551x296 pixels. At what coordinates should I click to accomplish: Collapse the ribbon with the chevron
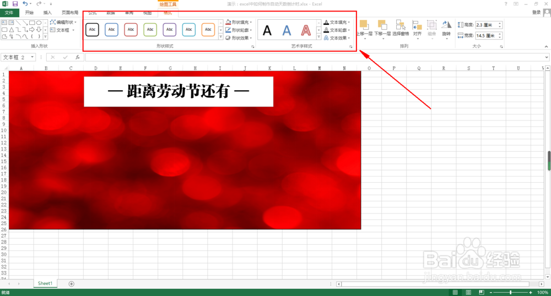tap(546, 47)
